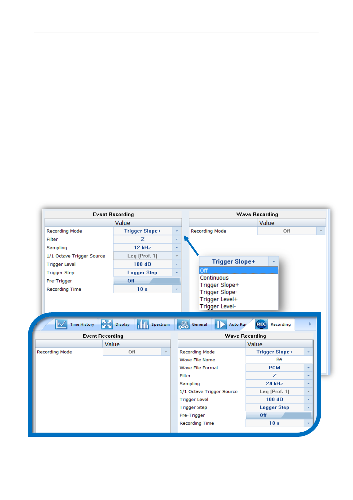Select Trigger Slope- in the dropdown list
This screenshot has height=500, width=353.
[x=238, y=292]
